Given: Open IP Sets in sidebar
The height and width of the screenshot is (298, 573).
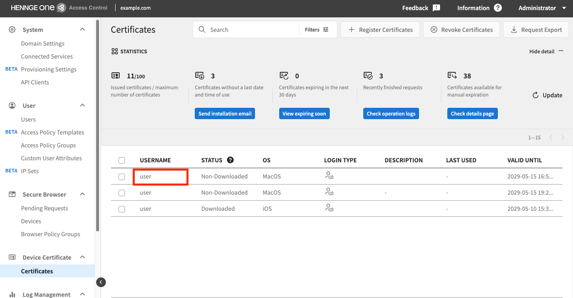Looking at the screenshot, I should tap(30, 171).
